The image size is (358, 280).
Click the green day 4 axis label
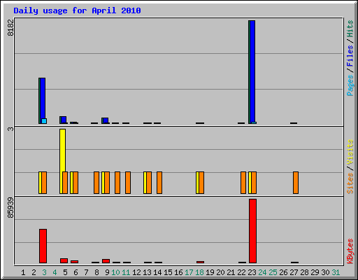55,272
